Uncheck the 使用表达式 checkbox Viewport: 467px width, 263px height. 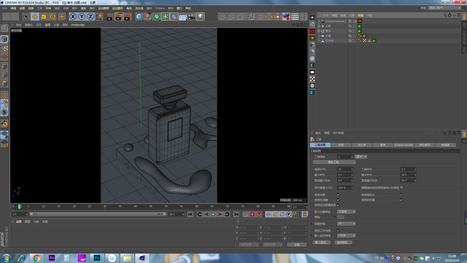click(401, 195)
